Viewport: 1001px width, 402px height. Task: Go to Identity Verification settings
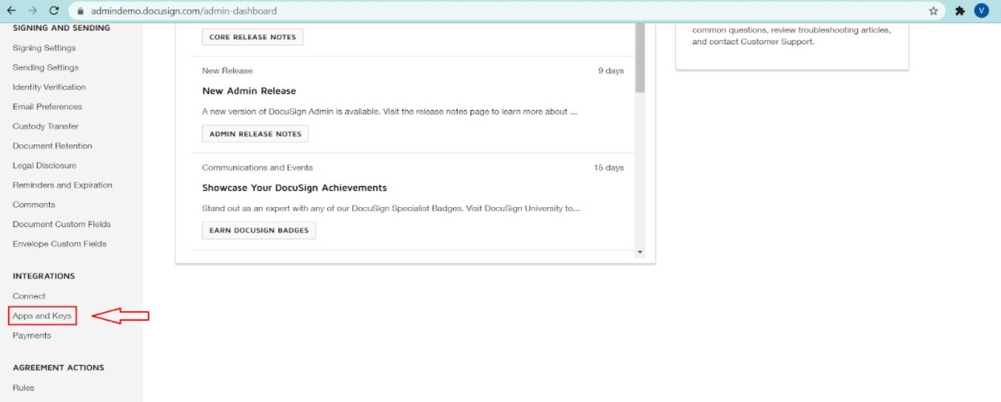(x=49, y=87)
